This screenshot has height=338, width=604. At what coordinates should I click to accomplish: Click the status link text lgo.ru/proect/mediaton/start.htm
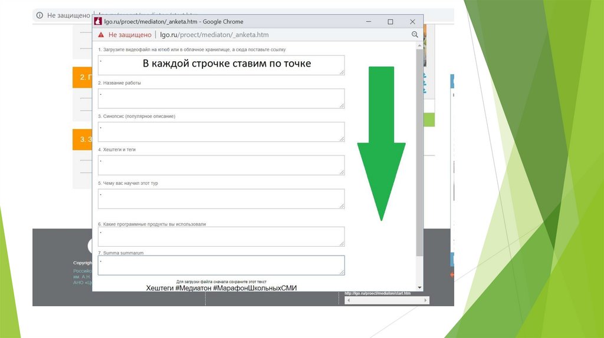pyautogui.click(x=377, y=293)
